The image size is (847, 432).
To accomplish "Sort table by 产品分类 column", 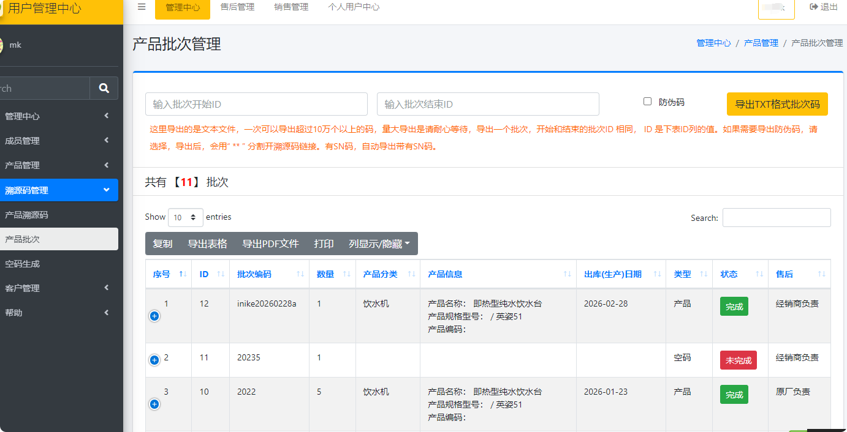I will click(x=388, y=274).
